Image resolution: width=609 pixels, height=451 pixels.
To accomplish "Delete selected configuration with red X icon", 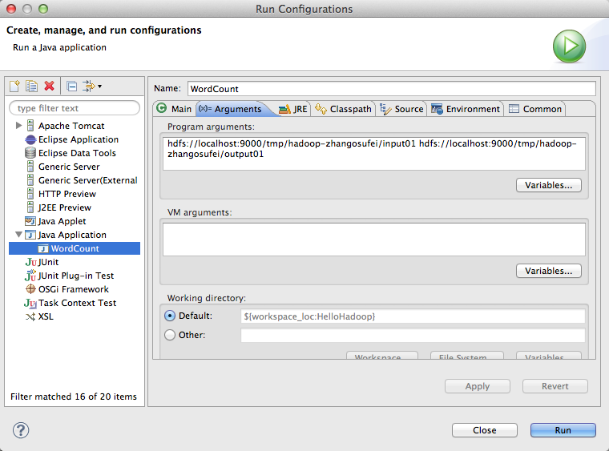I will [x=50, y=86].
